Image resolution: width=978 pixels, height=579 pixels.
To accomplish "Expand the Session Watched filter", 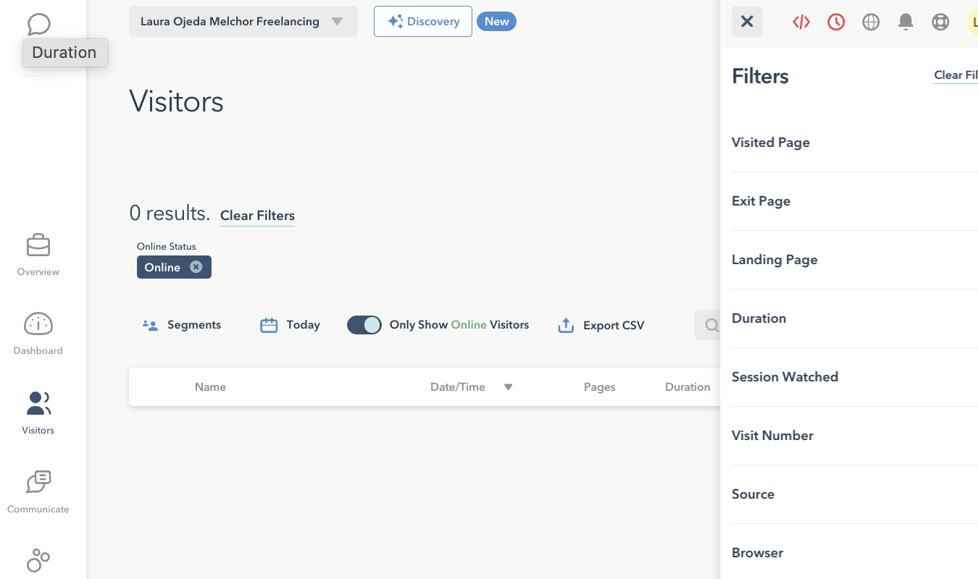I will click(785, 377).
